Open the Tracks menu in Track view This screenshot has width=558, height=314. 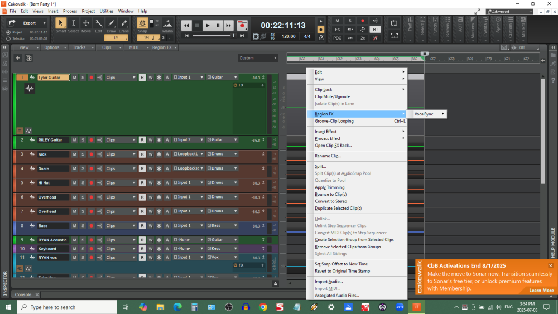point(83,47)
